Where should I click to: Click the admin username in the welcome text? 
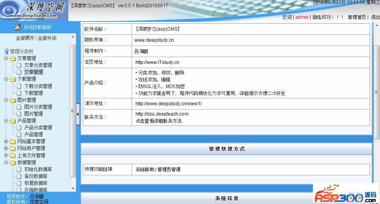pos(302,17)
